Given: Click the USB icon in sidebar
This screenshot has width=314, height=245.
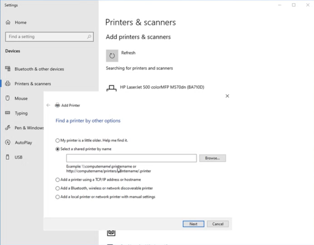Looking at the screenshot, I should 8,157.
